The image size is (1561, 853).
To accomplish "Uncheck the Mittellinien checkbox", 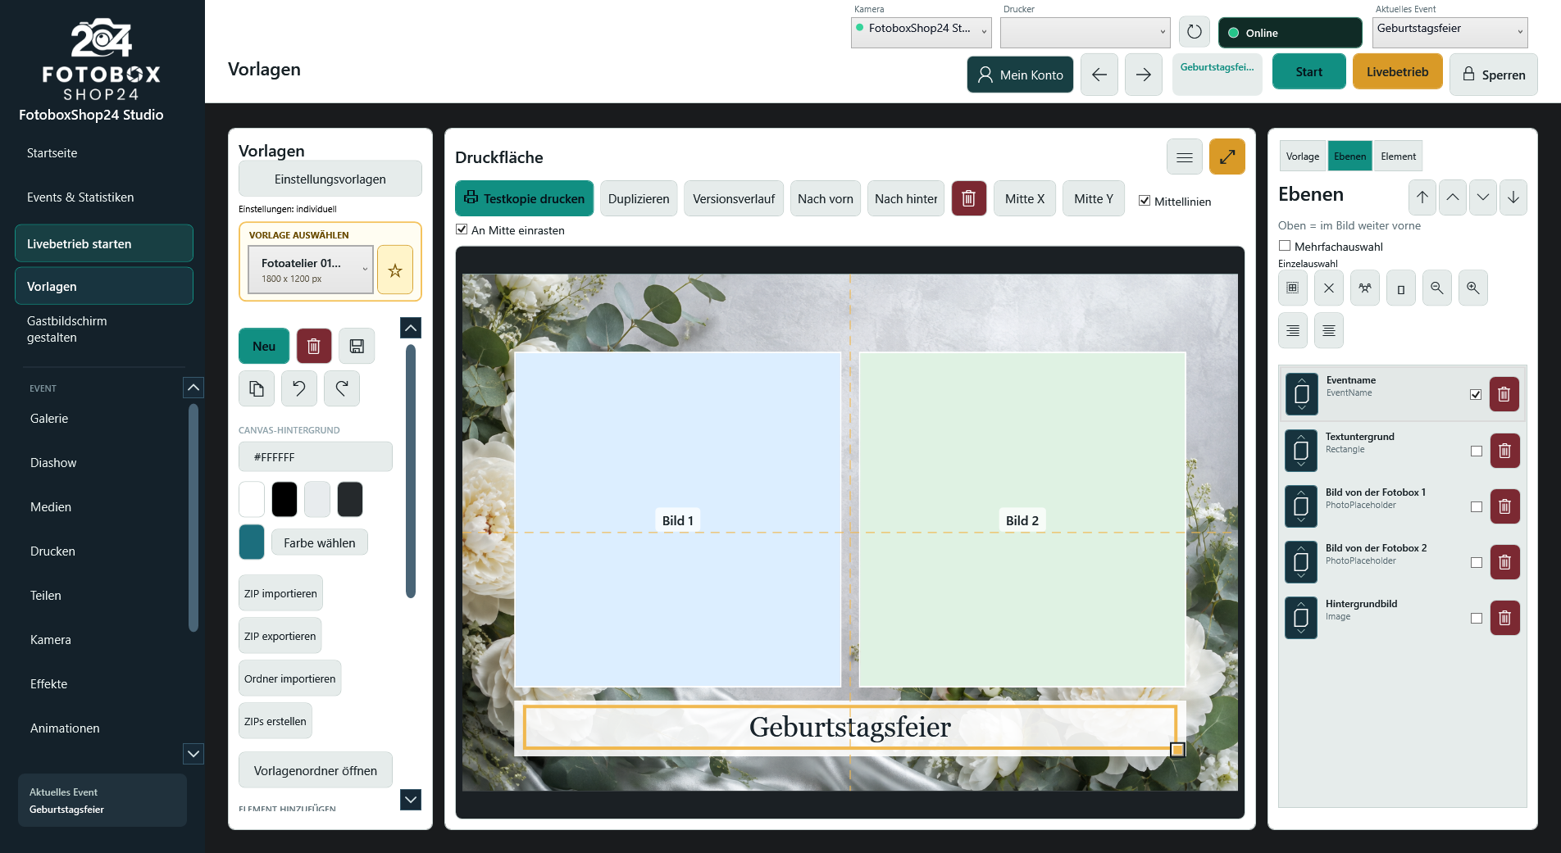I will click(x=1145, y=201).
